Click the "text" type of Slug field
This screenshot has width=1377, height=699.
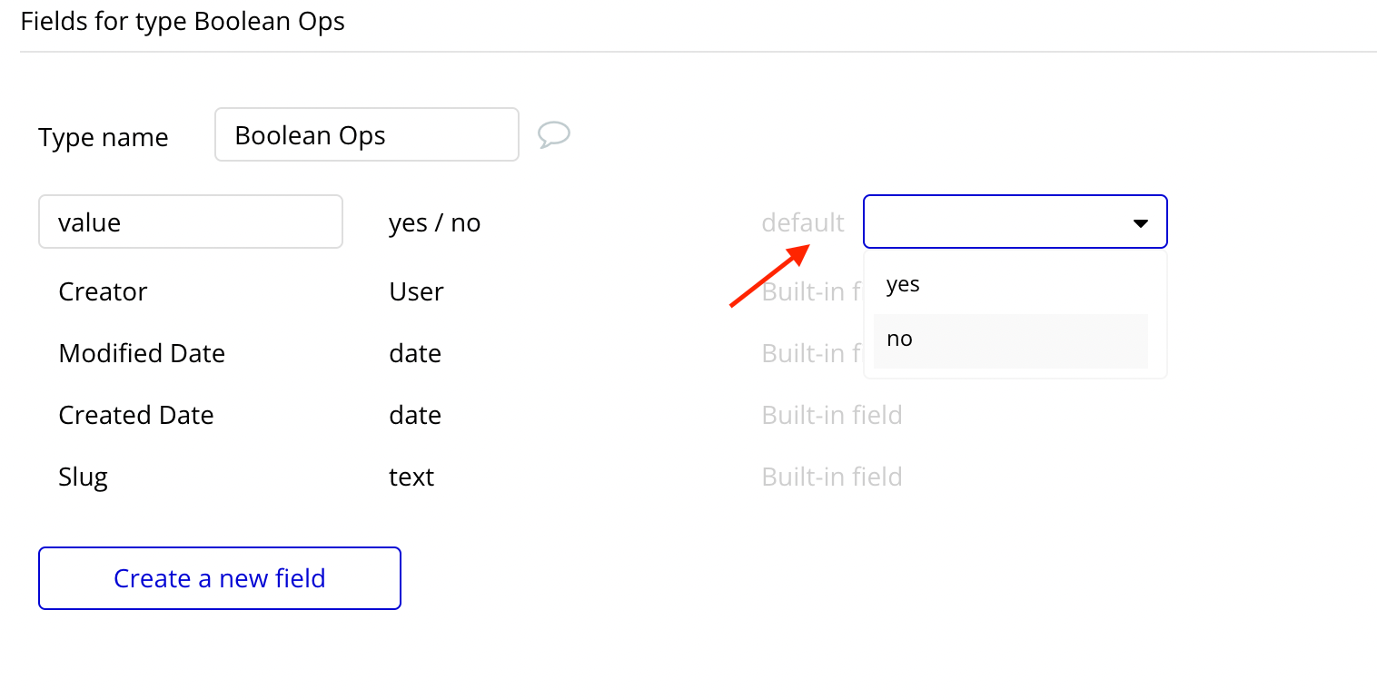[x=411, y=477]
